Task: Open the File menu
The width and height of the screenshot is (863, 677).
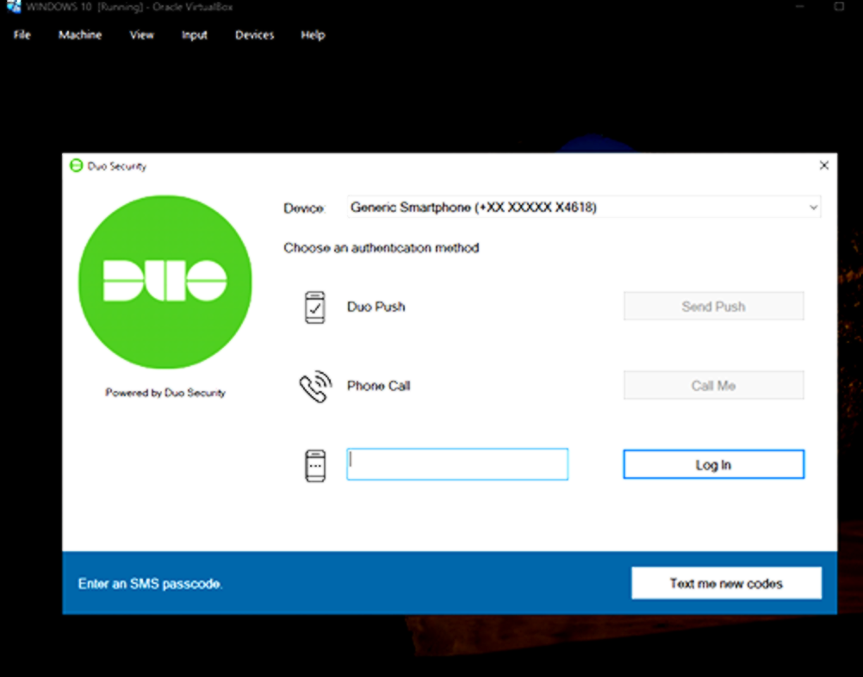Action: (22, 34)
